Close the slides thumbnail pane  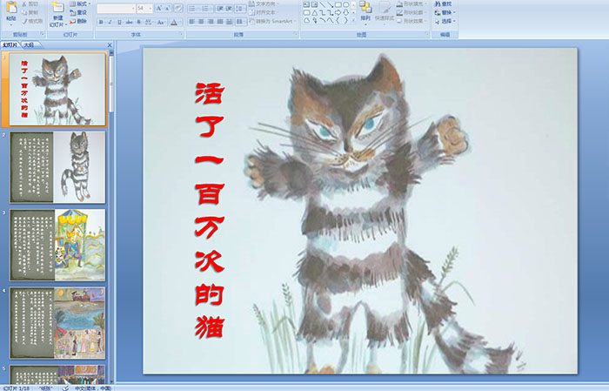coord(110,45)
